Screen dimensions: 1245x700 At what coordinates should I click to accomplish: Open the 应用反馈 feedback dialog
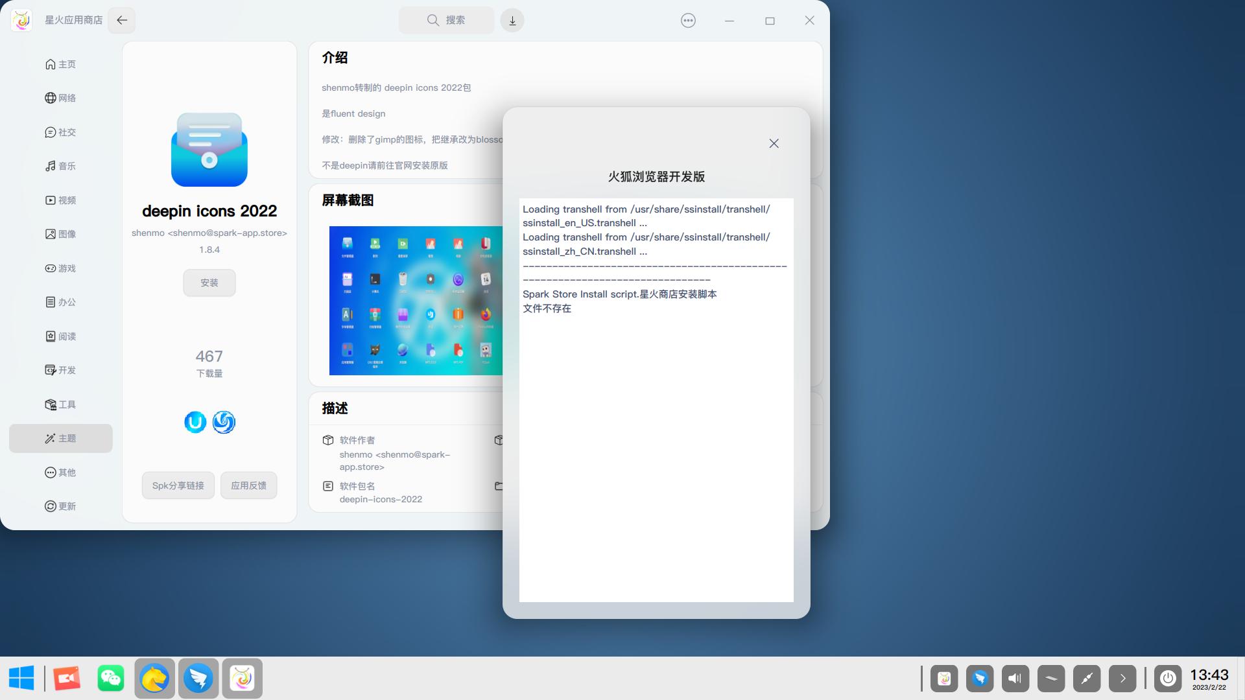[248, 485]
